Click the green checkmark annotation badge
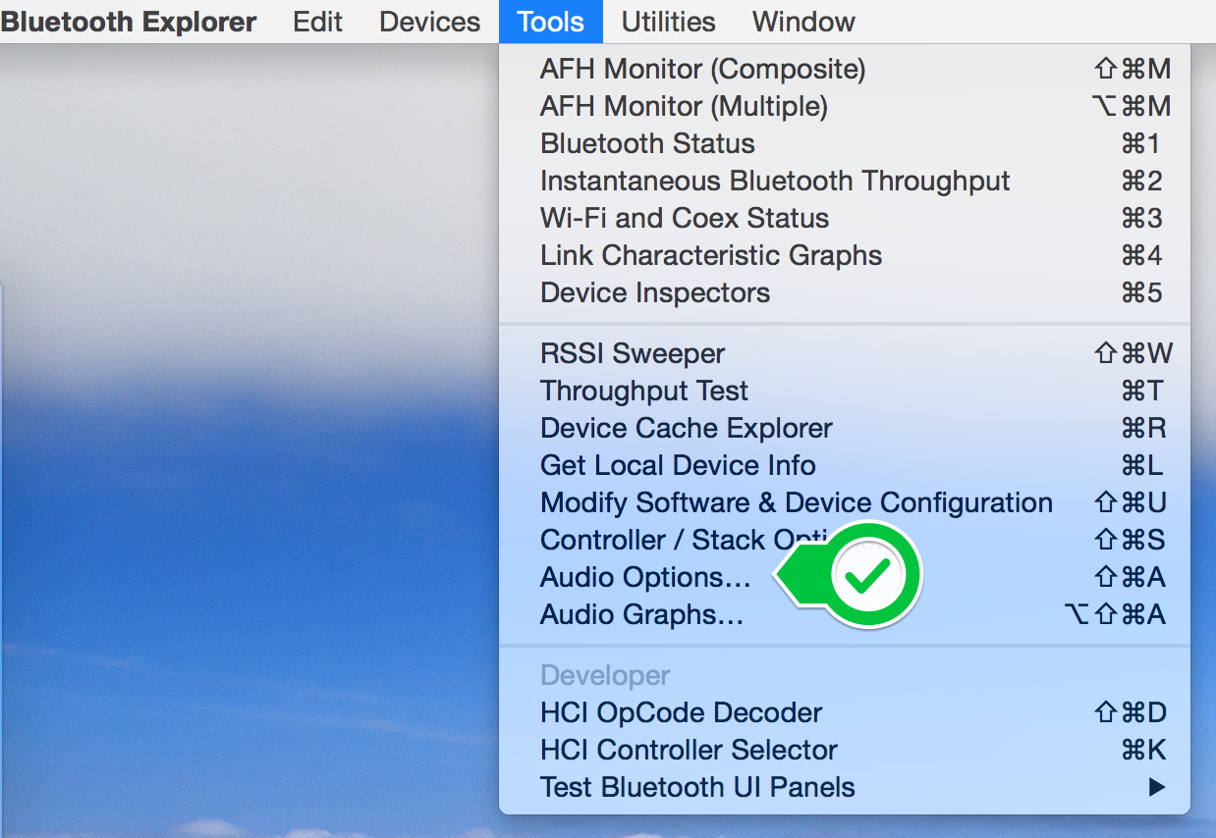This screenshot has width=1216, height=838. [867, 576]
